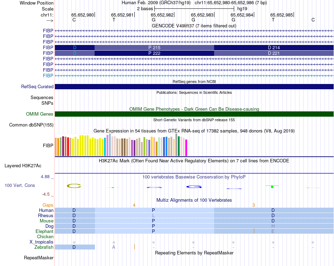
Task: Click the dark green bar in GTEx chart
Action: 179,146
